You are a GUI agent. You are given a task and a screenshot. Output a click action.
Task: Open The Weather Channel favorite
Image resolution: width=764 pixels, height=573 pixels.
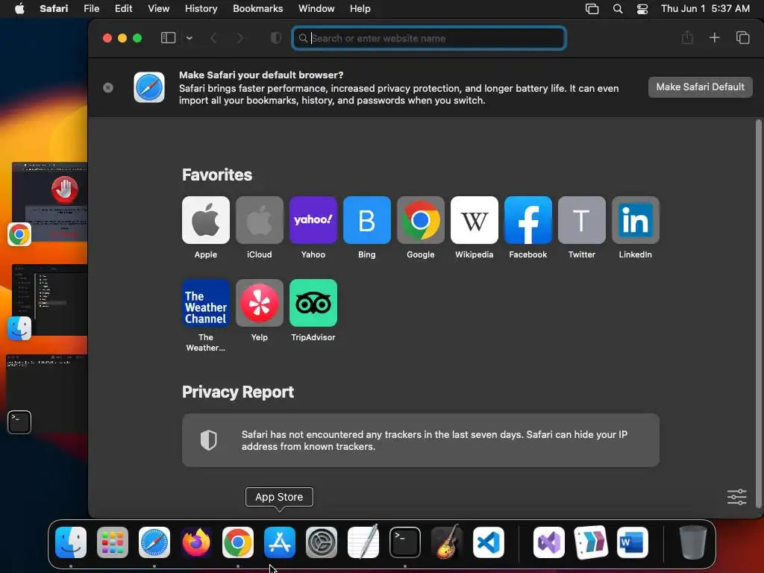click(x=206, y=303)
